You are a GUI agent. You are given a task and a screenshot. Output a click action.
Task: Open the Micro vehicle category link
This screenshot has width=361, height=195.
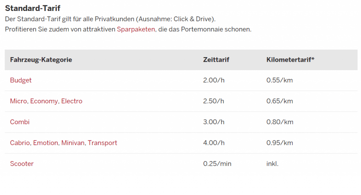pos(18,101)
